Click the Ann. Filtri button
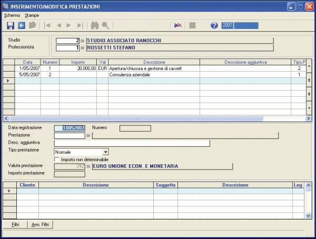 41,224
